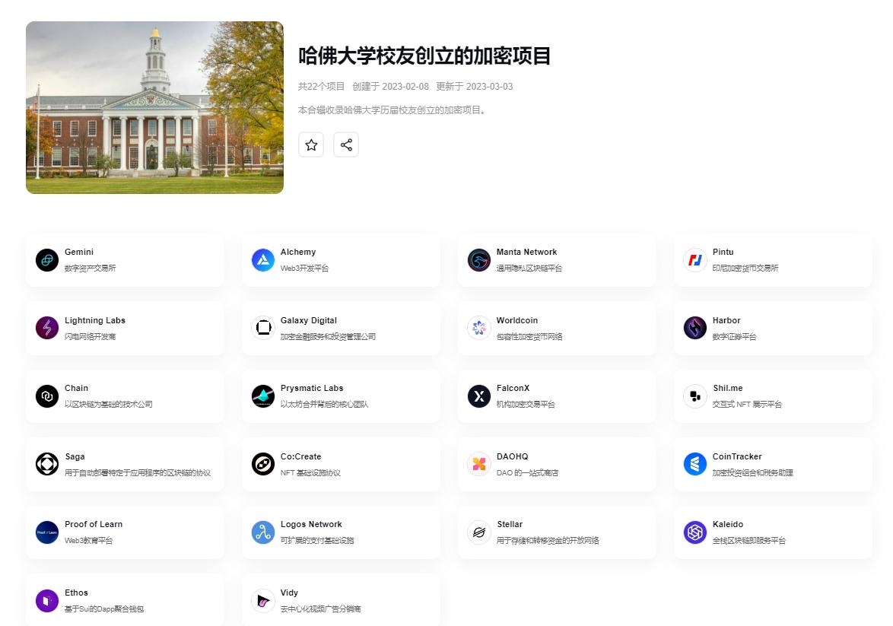893x626 pixels.
Task: Open the Worldcoin project icon
Action: [x=479, y=328]
